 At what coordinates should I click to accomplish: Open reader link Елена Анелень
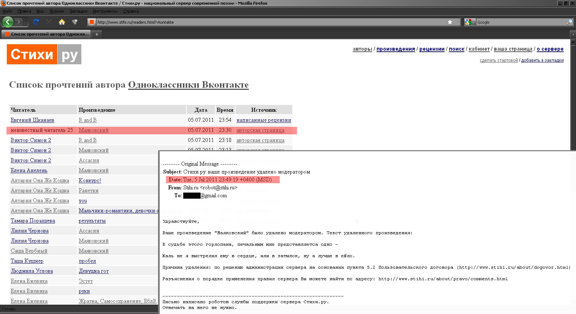[29, 170]
